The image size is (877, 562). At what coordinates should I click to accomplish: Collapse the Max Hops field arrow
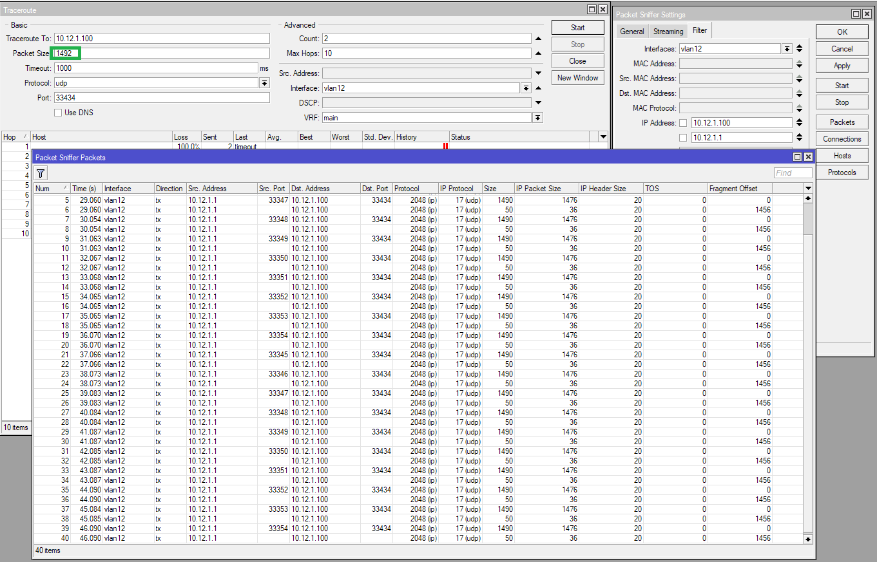[538, 53]
